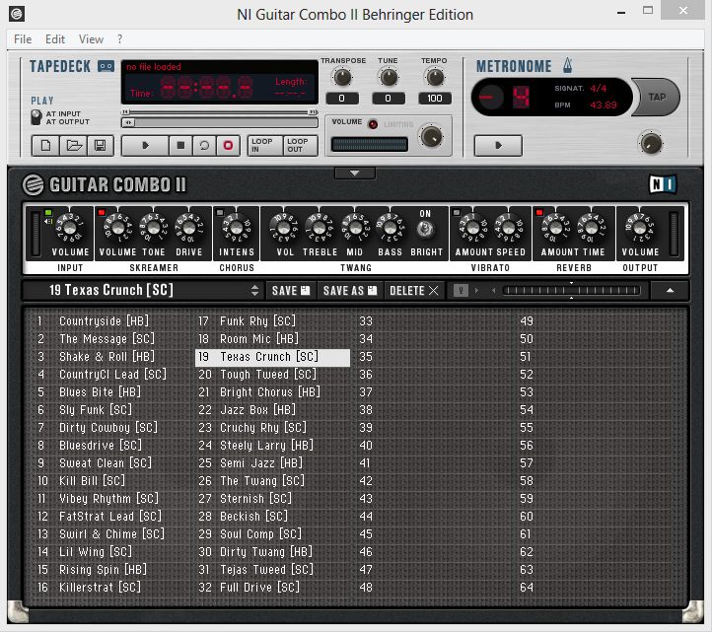Click the Tapedeck loop range bar
The width and height of the screenshot is (712, 632).
220,112
